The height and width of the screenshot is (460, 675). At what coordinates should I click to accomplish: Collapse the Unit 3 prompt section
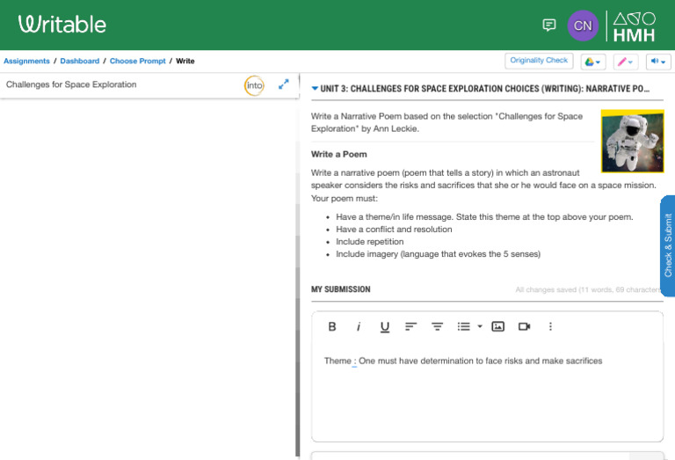(316, 89)
